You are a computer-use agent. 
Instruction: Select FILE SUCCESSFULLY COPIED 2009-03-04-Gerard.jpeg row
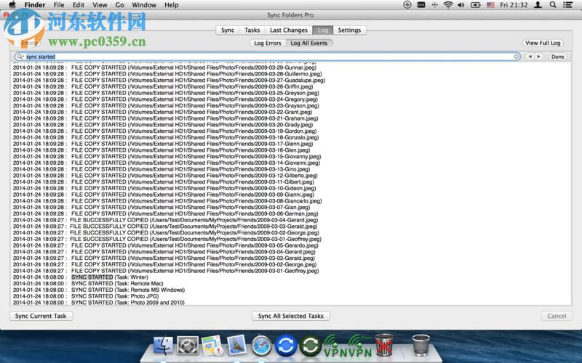point(165,220)
